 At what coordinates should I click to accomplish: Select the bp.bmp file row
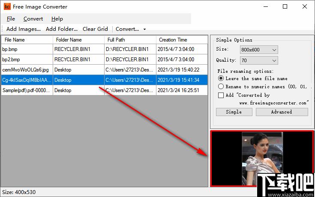[104, 49]
